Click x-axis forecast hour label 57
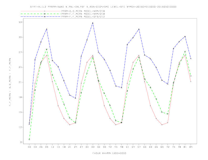Viewport: 208px width, 160px height. 139,147
